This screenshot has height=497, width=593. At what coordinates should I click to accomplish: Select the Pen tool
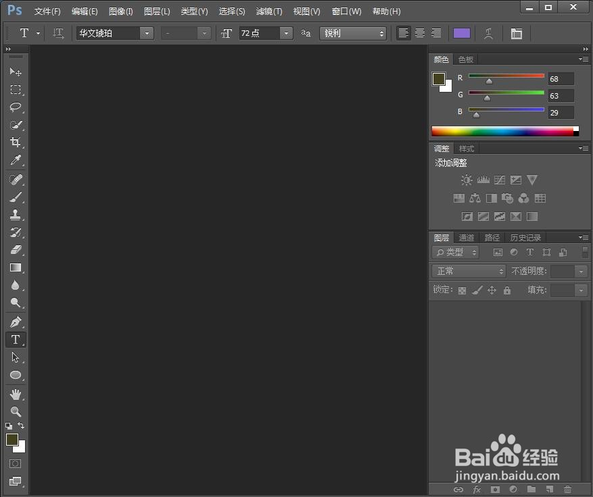tap(16, 321)
